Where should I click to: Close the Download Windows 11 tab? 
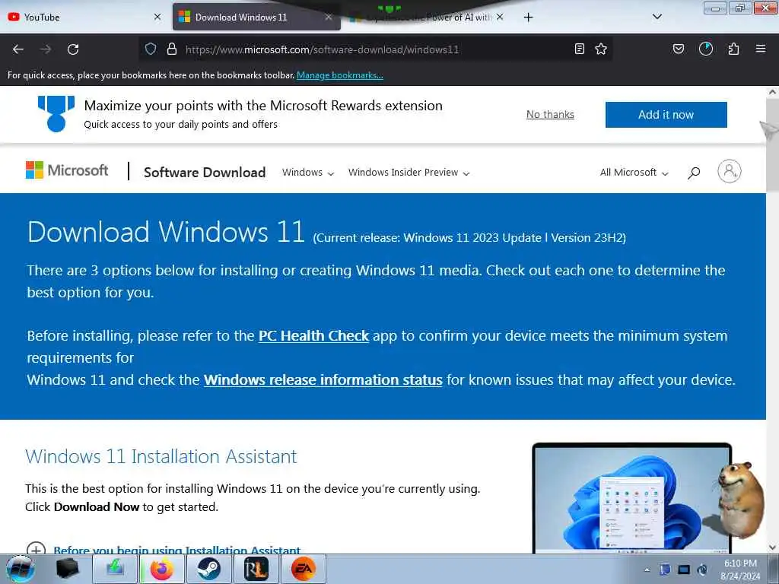coord(329,17)
